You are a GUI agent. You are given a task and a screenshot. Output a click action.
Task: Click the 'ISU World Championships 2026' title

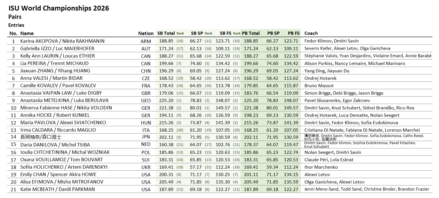[59, 8]
